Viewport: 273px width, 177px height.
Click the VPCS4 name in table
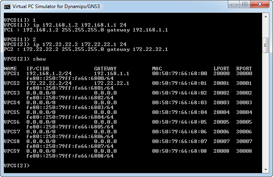(12, 103)
